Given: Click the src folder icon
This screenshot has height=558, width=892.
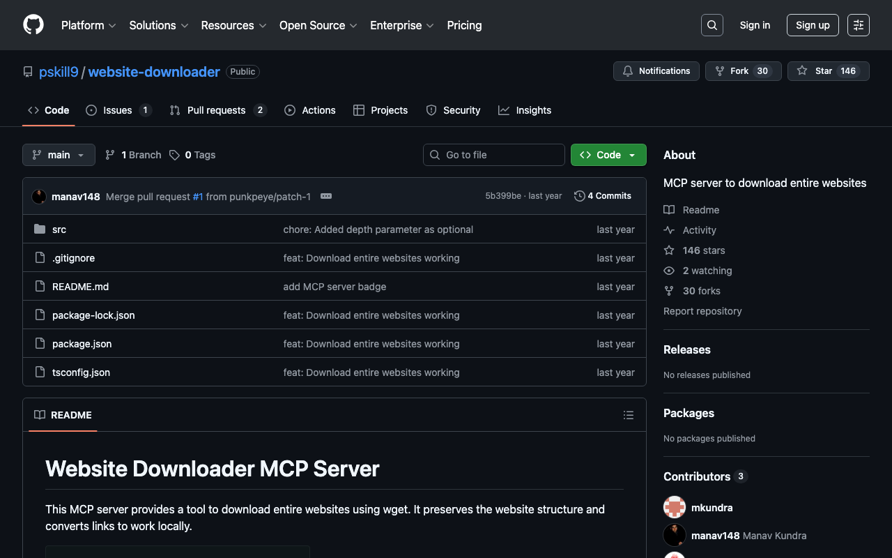Looking at the screenshot, I should pos(40,229).
